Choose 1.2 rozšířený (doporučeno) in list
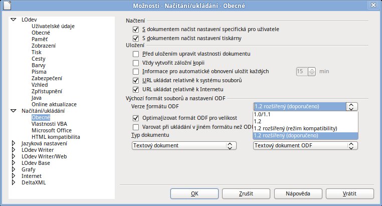Viewport: 382px width, 206px height. [305, 136]
